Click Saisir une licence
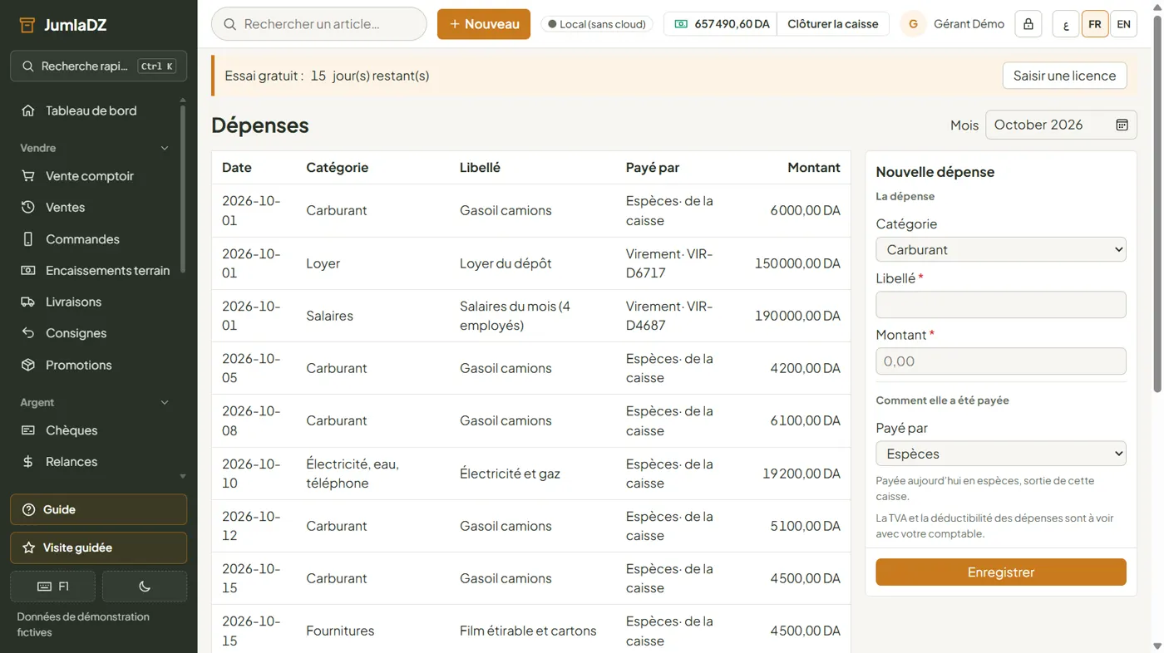 (1065, 76)
